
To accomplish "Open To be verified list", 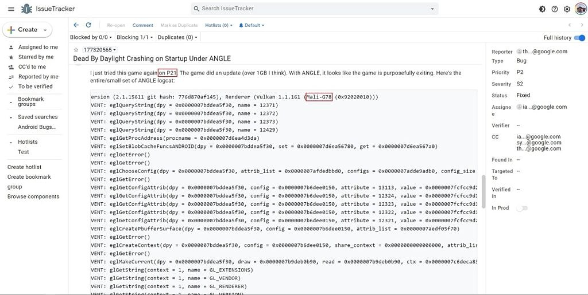I will (x=35, y=86).
